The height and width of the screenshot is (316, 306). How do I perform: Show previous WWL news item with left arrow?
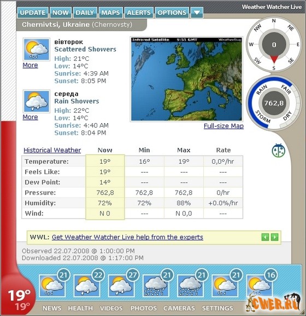tap(265, 237)
